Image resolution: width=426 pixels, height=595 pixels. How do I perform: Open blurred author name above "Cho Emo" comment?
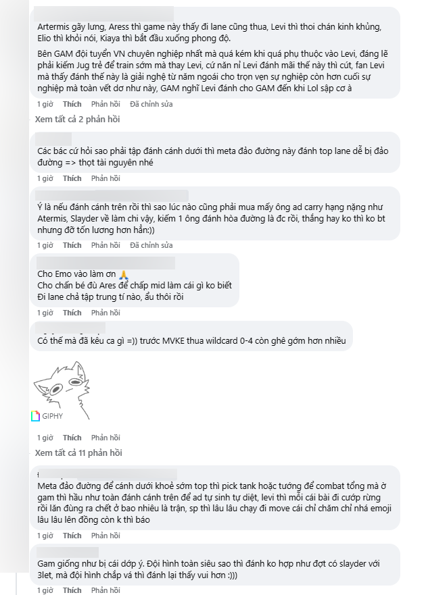[105, 262]
